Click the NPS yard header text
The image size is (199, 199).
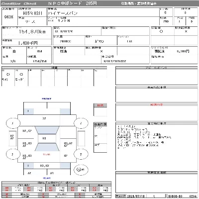pyautogui.click(x=73, y=3)
